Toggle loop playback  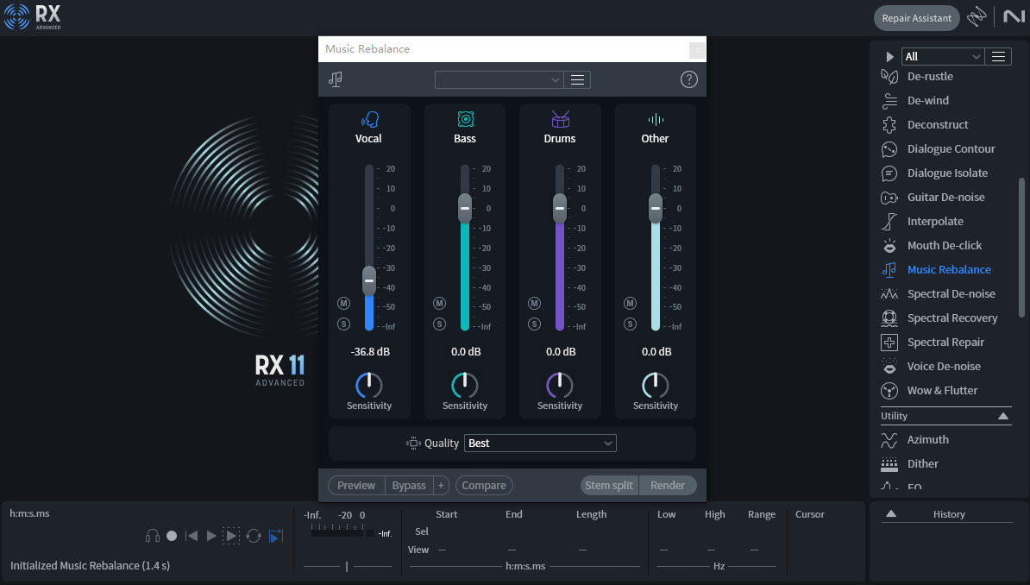tap(254, 537)
